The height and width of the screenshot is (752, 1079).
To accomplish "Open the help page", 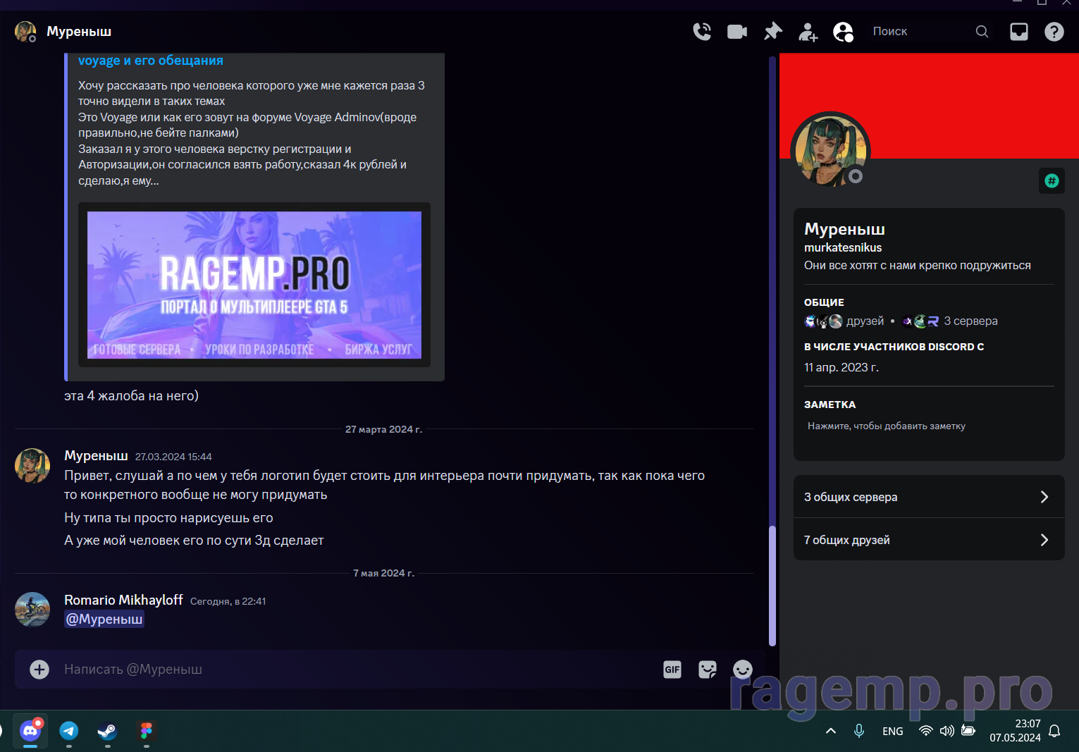I will pos(1054,32).
